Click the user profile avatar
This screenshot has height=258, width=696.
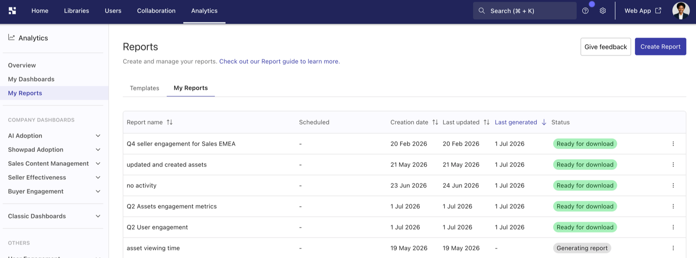[x=681, y=11]
